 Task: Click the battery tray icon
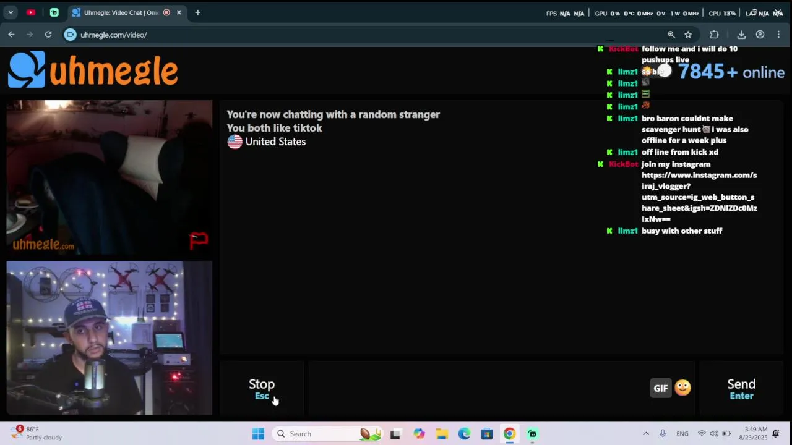click(x=726, y=434)
